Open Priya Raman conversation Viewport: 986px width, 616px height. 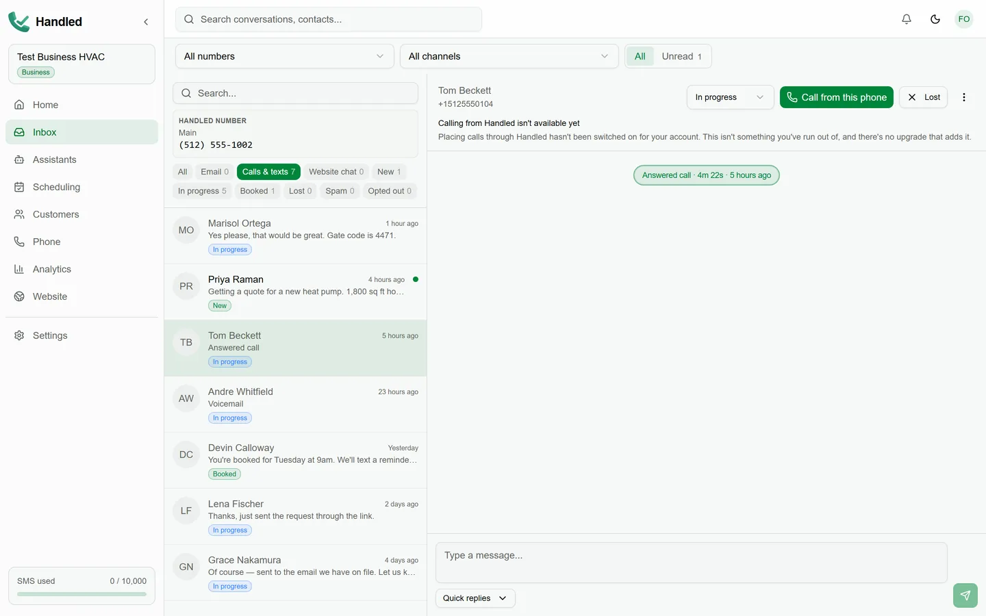295,292
